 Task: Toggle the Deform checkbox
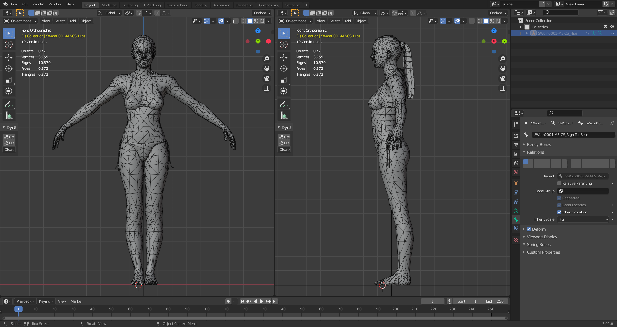click(x=529, y=229)
